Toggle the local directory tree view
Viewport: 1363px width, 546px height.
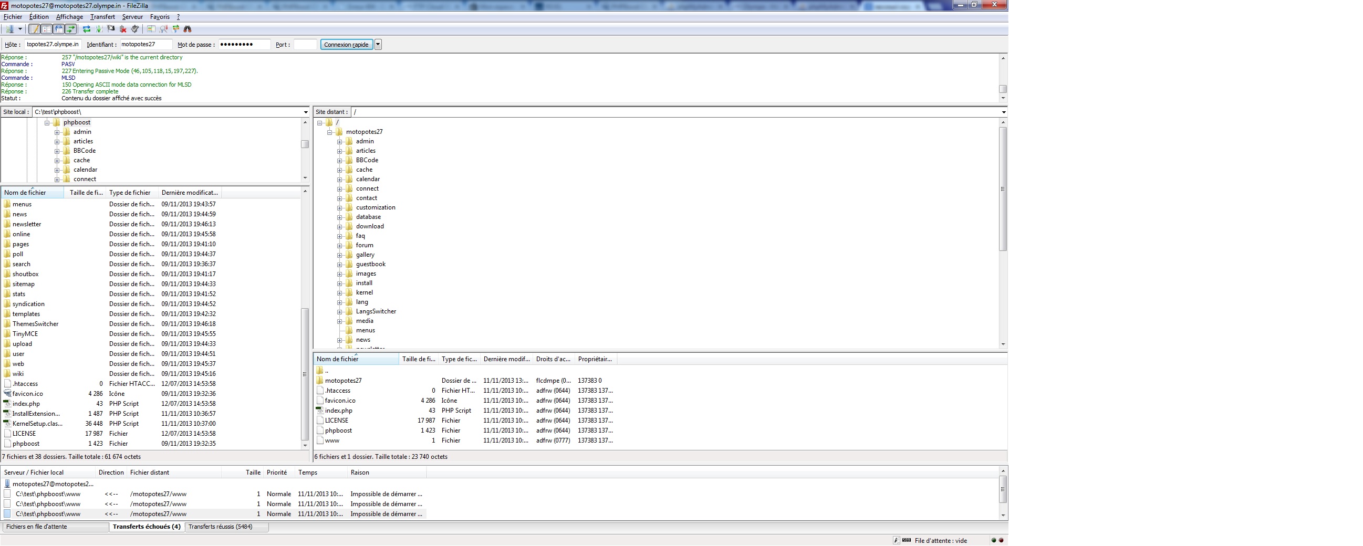click(x=47, y=29)
